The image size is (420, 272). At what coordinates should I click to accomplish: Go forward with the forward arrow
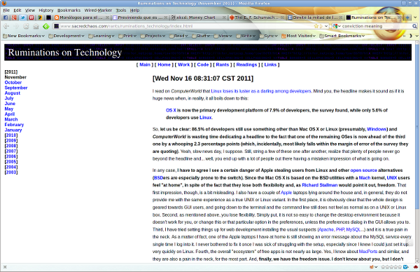16,26
